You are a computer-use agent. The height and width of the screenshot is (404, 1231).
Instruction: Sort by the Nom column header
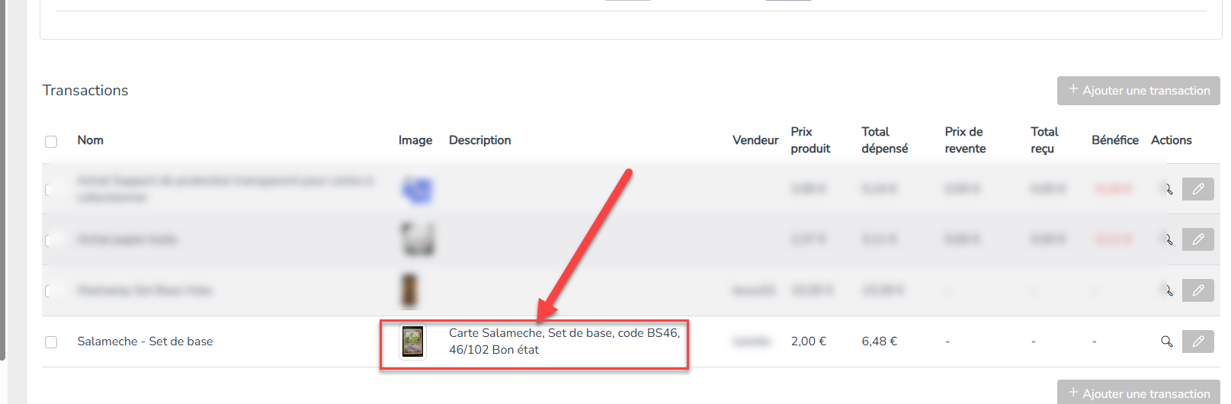[90, 140]
